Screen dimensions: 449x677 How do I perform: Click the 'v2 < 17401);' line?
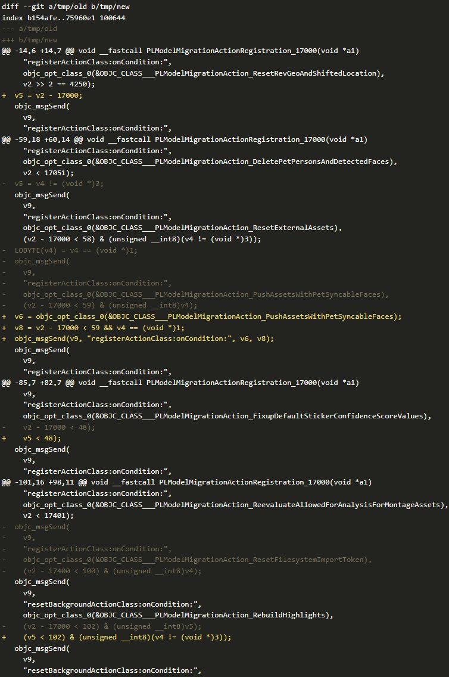[48, 515]
